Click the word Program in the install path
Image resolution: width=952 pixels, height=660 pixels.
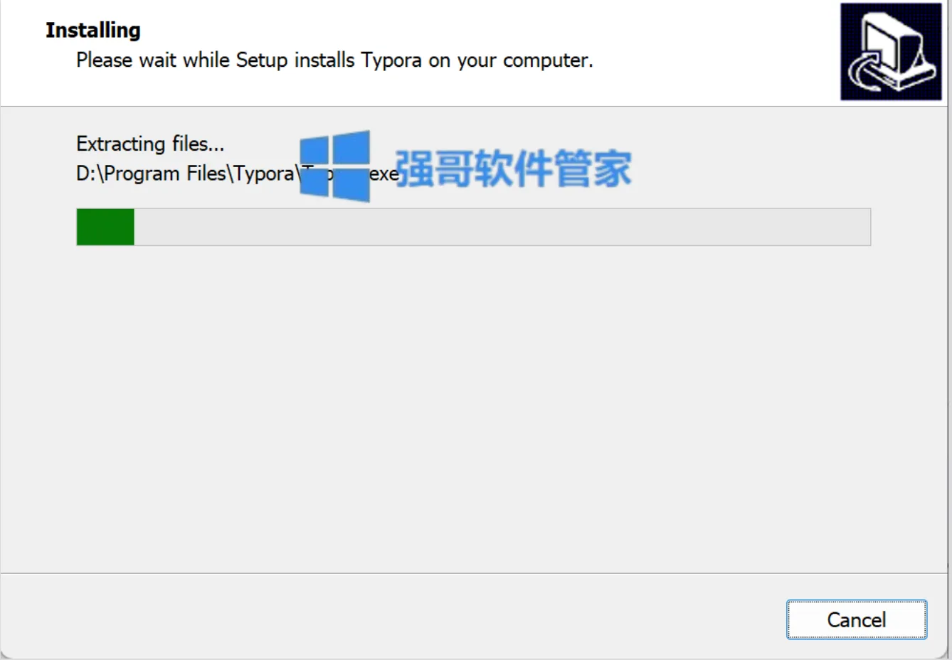point(142,174)
